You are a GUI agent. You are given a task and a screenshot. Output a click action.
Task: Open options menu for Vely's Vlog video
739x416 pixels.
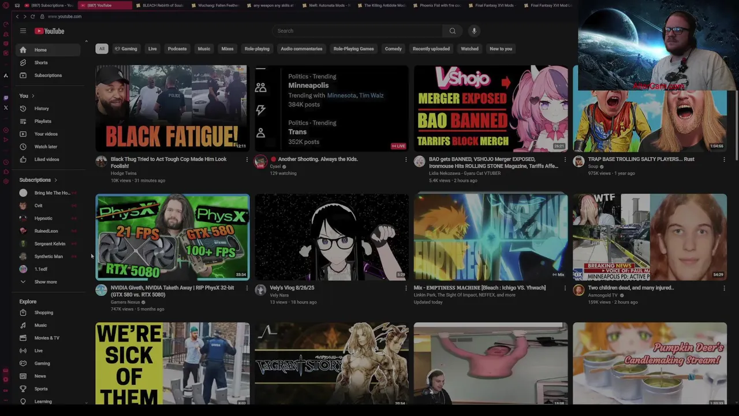click(x=405, y=288)
